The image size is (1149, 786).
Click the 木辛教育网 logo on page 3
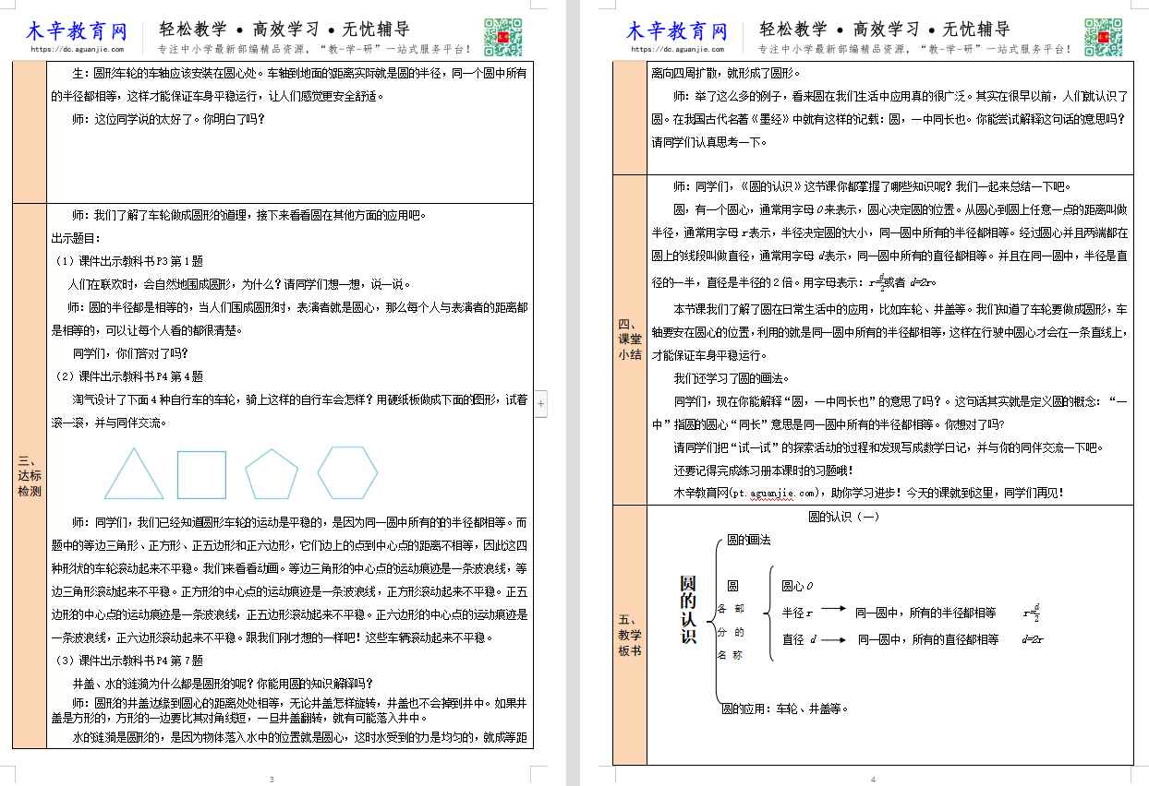76,30
